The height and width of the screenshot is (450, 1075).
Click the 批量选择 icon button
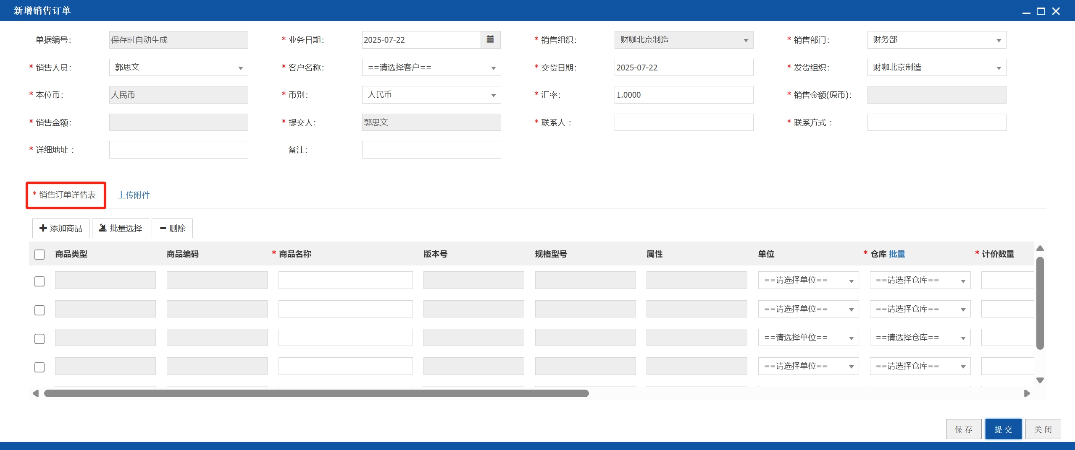(x=121, y=228)
